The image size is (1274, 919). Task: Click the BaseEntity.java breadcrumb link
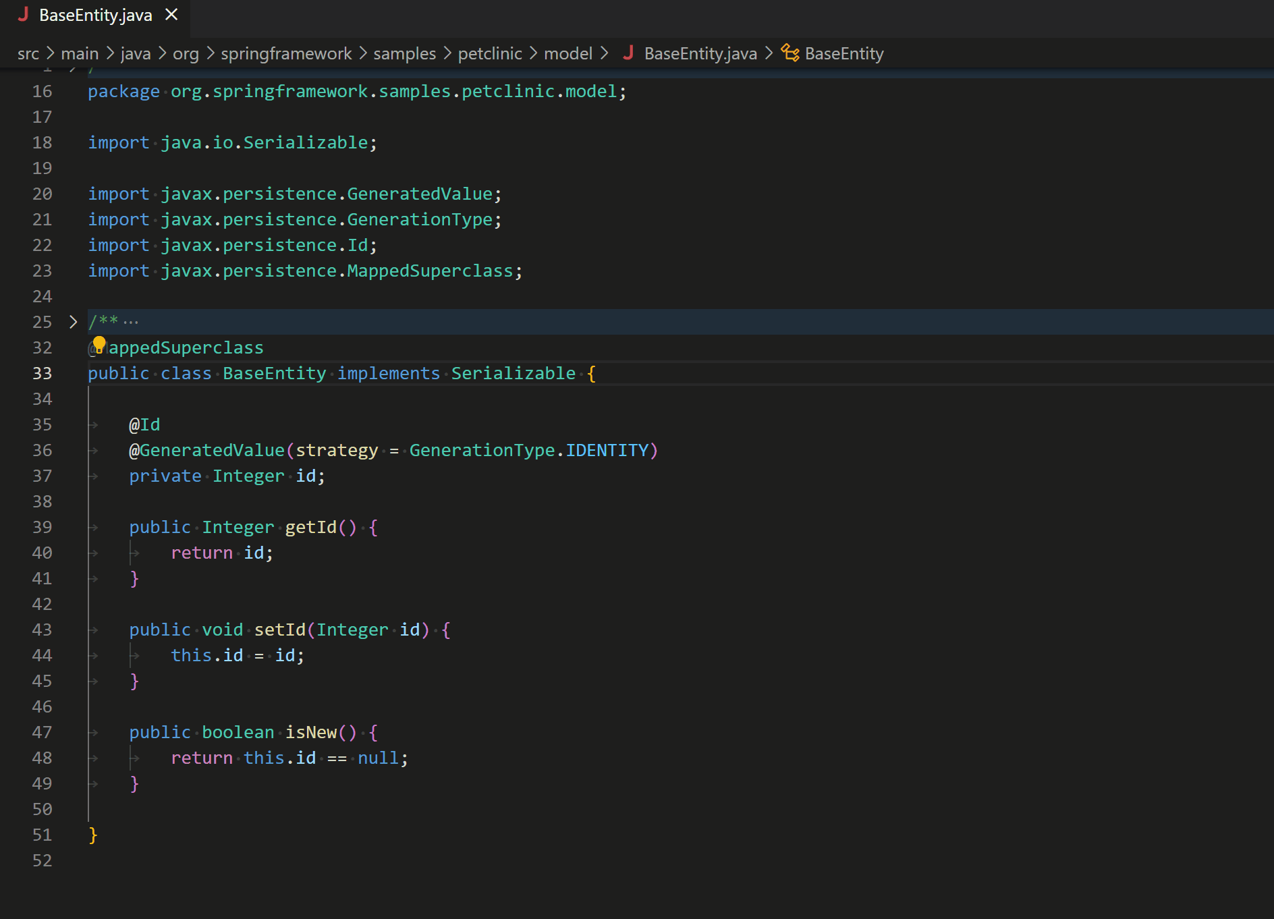tap(700, 53)
